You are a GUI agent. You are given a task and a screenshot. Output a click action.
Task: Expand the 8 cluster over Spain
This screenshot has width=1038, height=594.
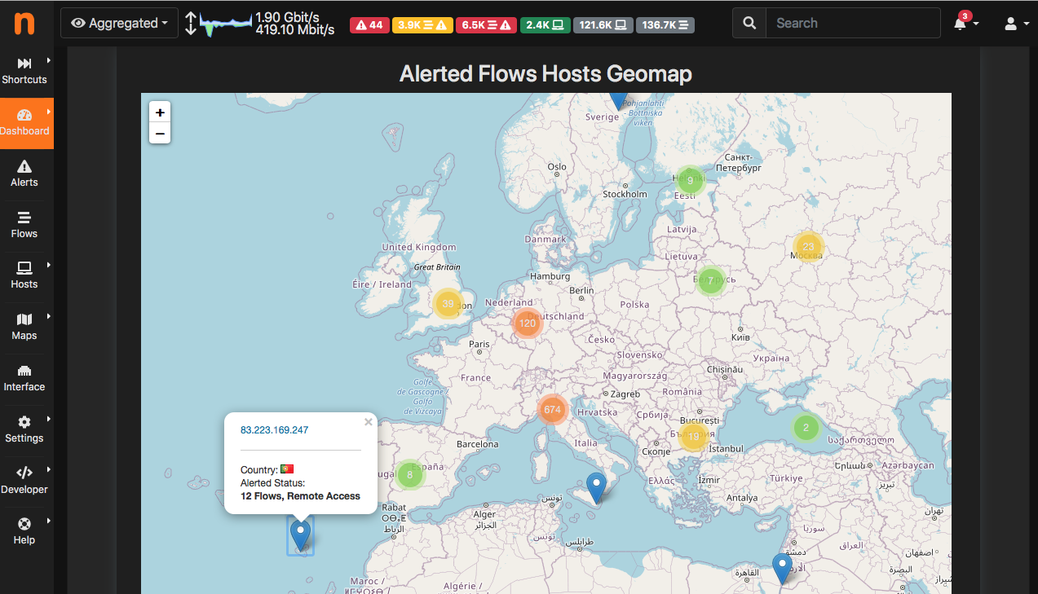(x=409, y=475)
